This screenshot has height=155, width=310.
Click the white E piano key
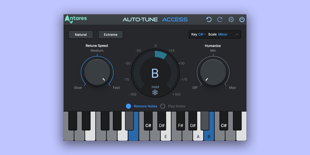(x=166, y=136)
